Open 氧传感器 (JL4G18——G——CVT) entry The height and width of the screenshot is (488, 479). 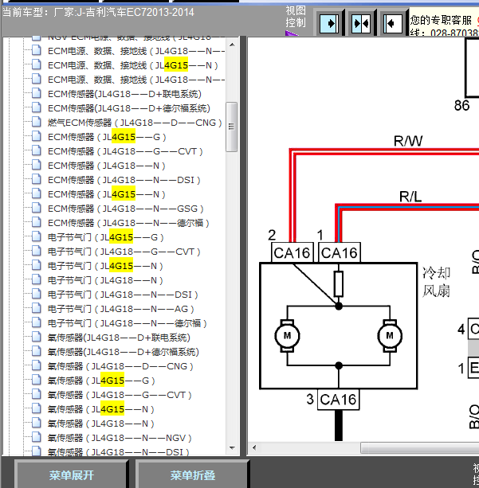click(x=120, y=395)
